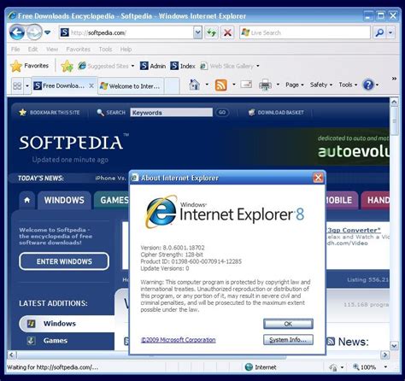Open a new blank tab
Viewport: 405px width, 381px height.
click(x=172, y=85)
